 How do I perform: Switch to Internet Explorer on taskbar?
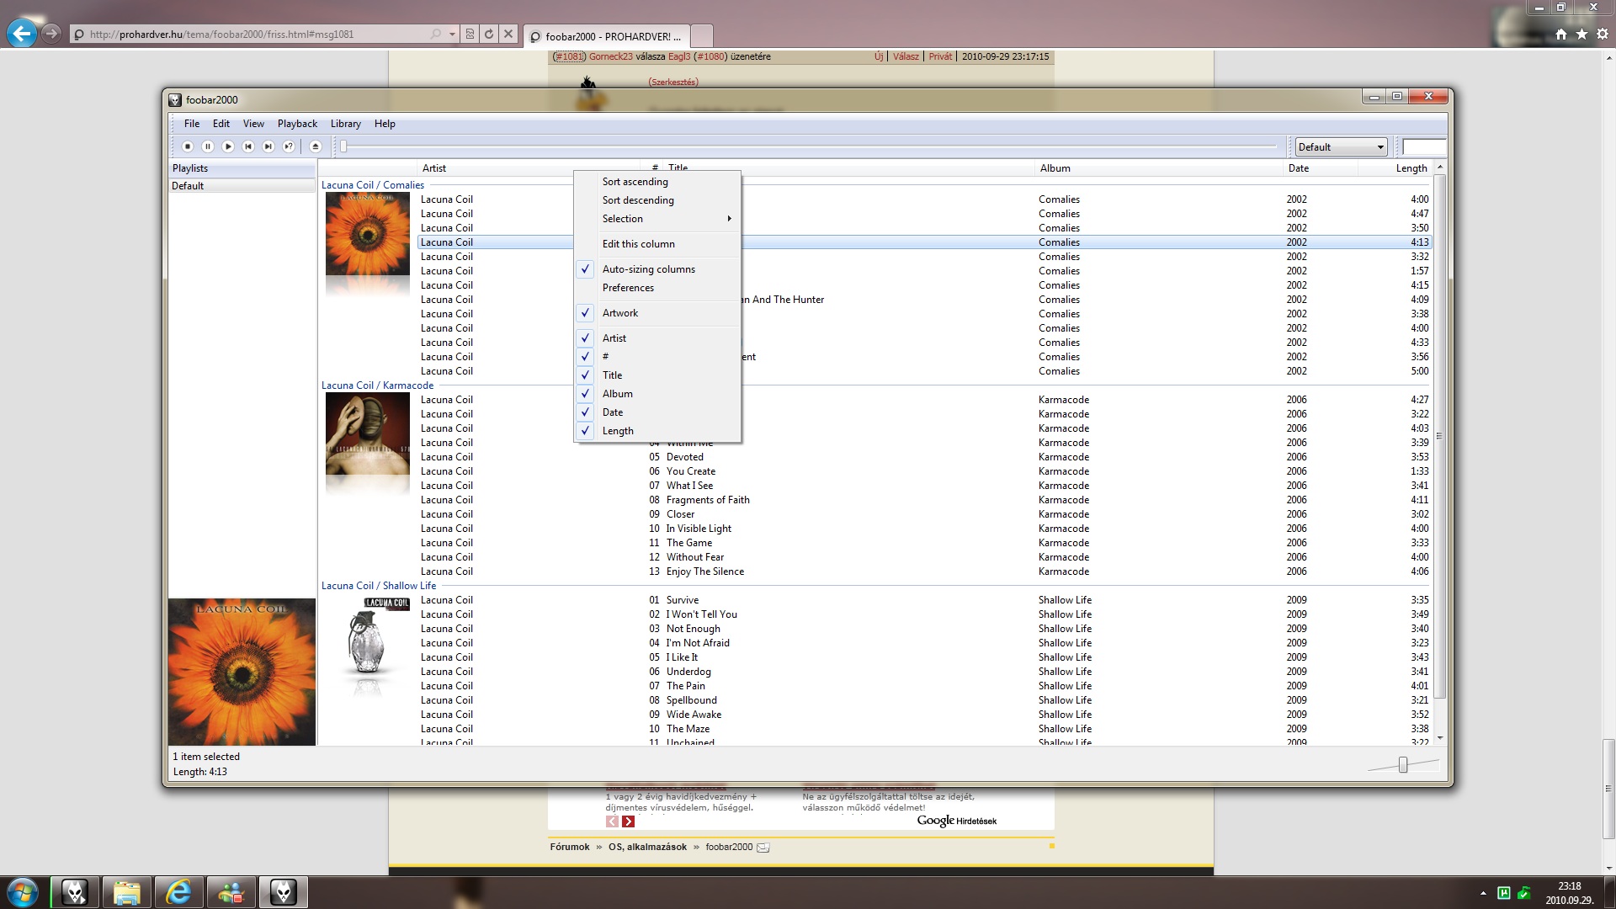point(179,892)
